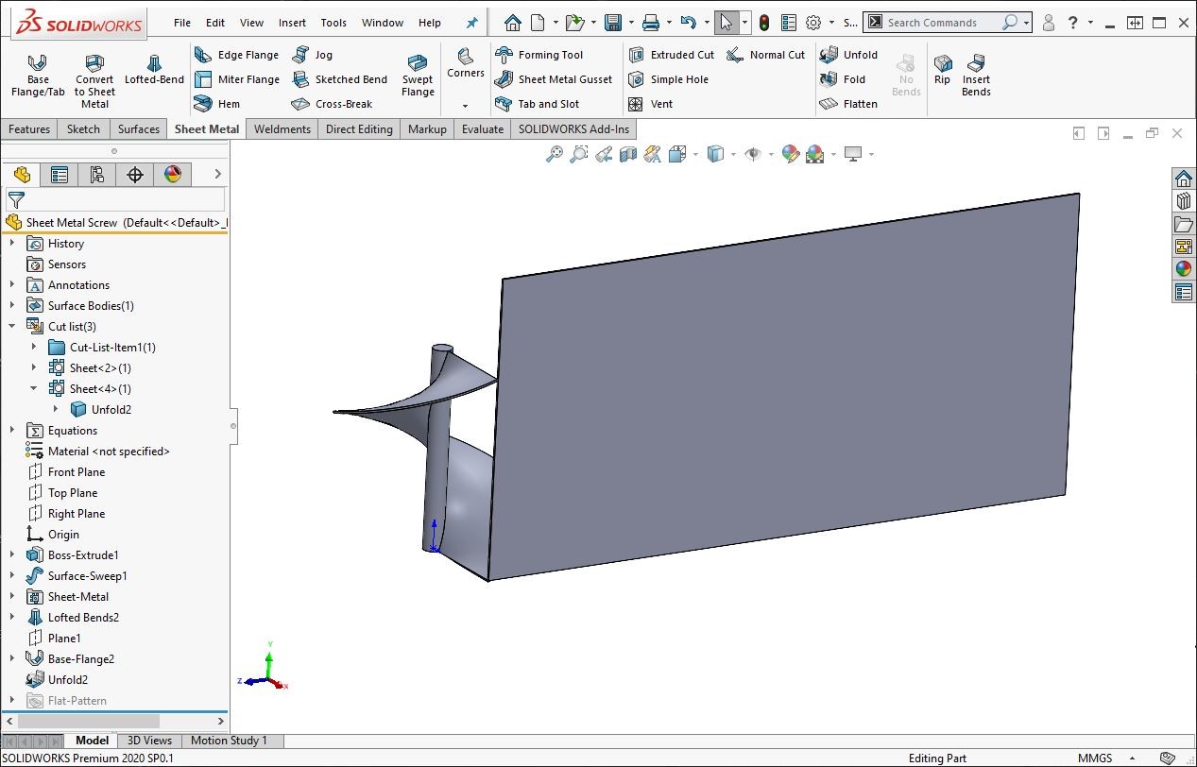
Task: Toggle the Rip tool
Action: (942, 69)
